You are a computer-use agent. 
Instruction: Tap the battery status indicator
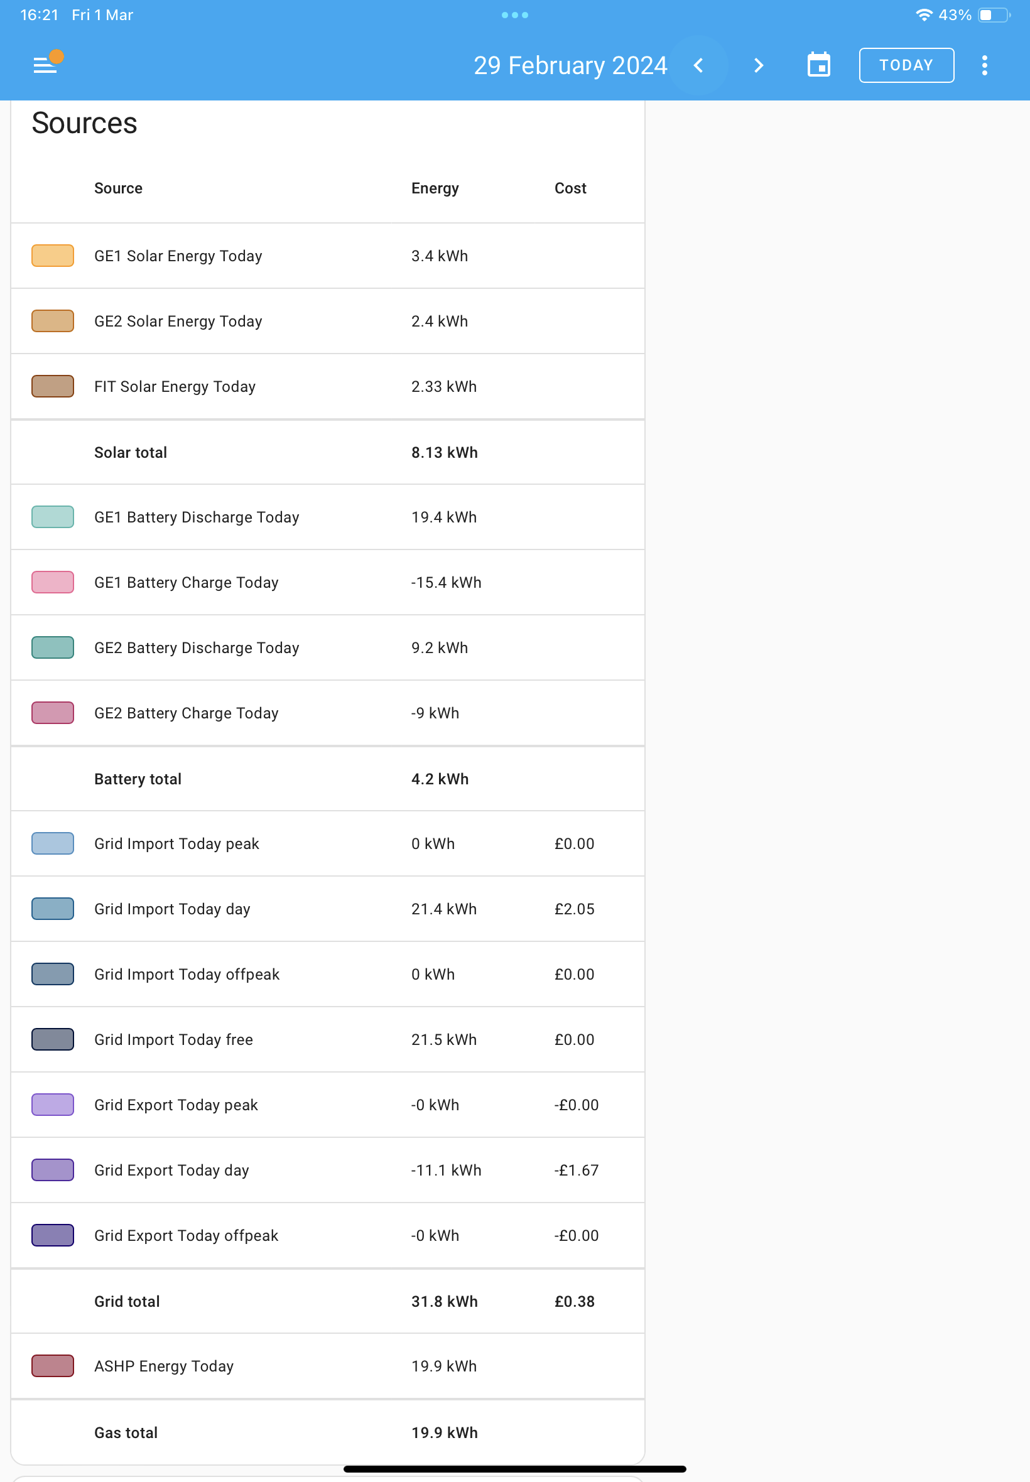coord(994,15)
